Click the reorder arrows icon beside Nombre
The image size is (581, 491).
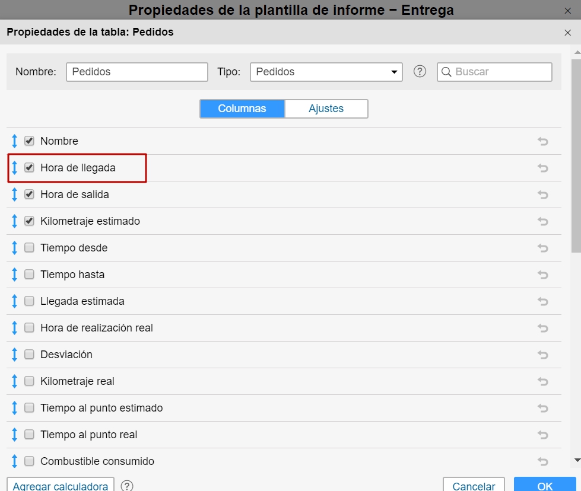(x=13, y=141)
